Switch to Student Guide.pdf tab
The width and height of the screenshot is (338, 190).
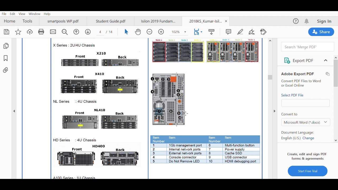point(111,21)
